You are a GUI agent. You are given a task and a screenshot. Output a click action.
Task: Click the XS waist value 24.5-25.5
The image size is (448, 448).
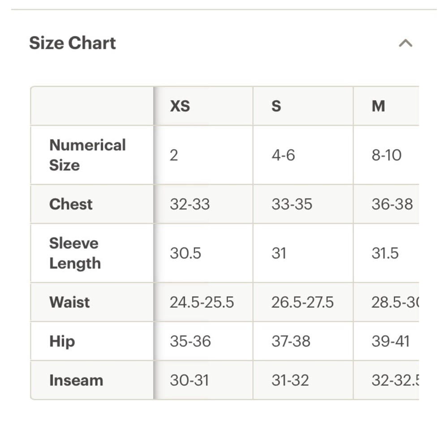(x=202, y=302)
